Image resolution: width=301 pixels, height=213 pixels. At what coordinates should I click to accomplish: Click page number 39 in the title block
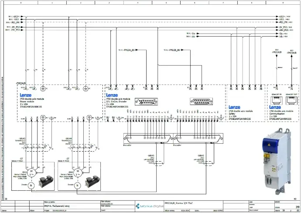click(x=298, y=207)
